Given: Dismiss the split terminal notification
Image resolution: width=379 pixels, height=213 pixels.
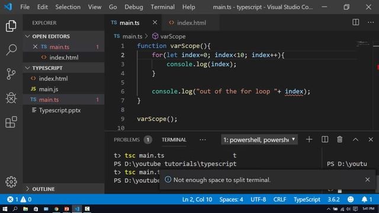Looking at the screenshot, I should [x=367, y=179].
